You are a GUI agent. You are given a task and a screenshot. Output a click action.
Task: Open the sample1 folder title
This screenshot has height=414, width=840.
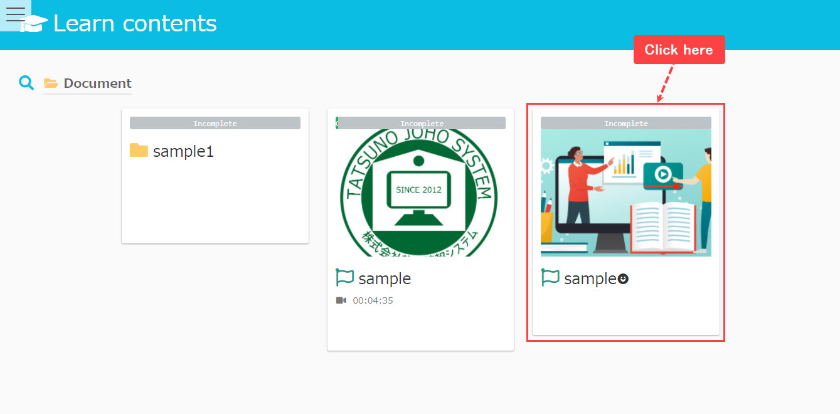point(183,151)
